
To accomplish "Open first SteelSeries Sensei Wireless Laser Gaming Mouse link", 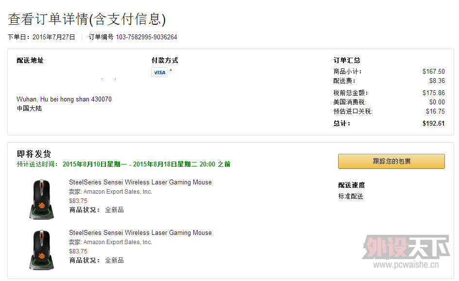I will [x=140, y=182].
